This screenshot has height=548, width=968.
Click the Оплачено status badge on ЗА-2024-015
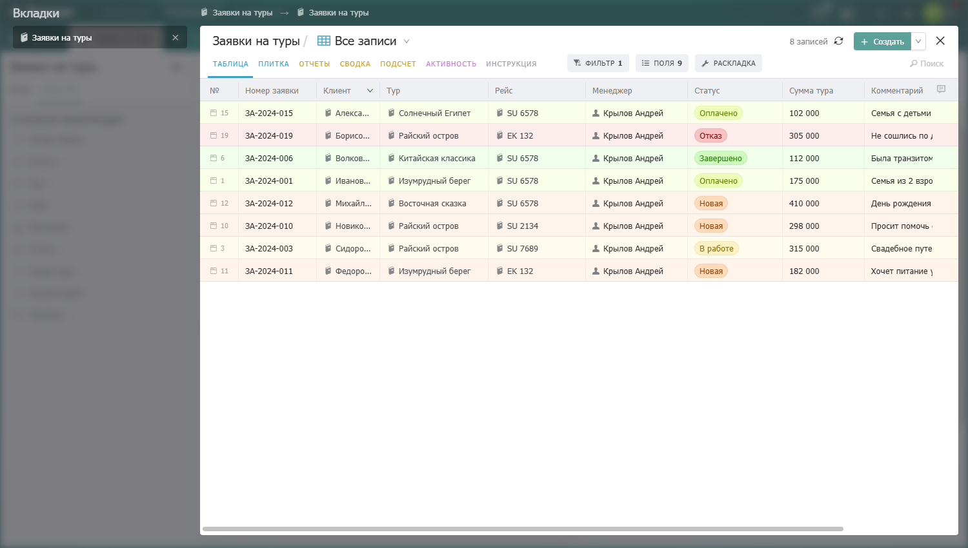[x=718, y=113]
